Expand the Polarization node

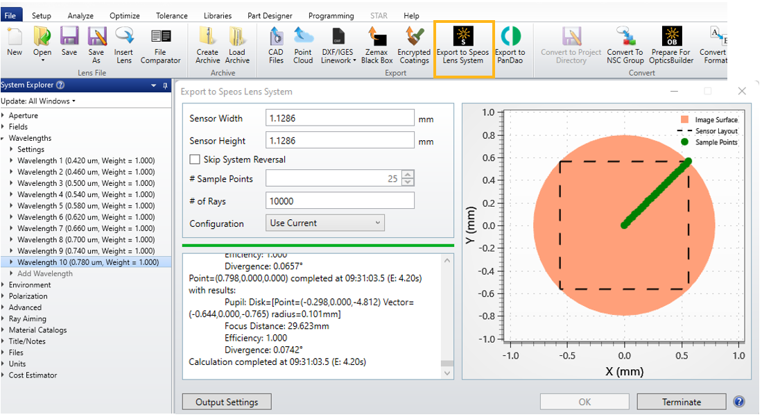(3, 296)
